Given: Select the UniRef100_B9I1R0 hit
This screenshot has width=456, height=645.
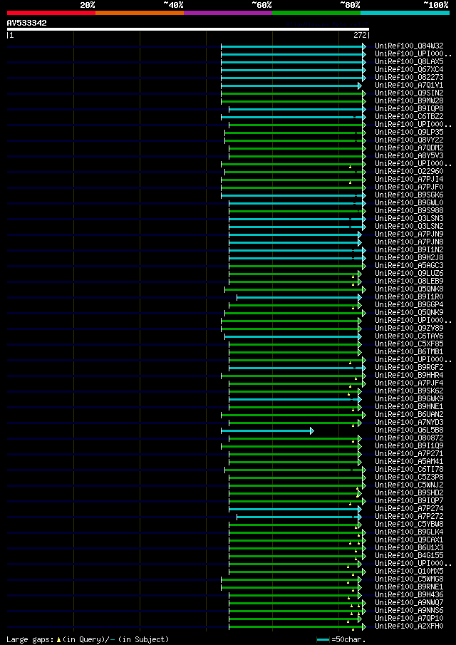Looking at the screenshot, I should [x=409, y=296].
